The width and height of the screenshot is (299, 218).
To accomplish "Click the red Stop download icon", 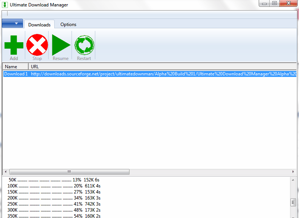I will [37, 45].
